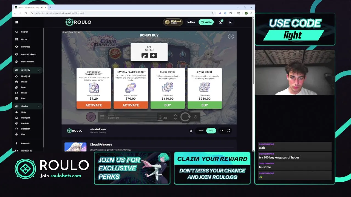The width and height of the screenshot is (351, 197).
Task: Activate Heavenly Featurespins for $70.00
Action: [131, 105]
